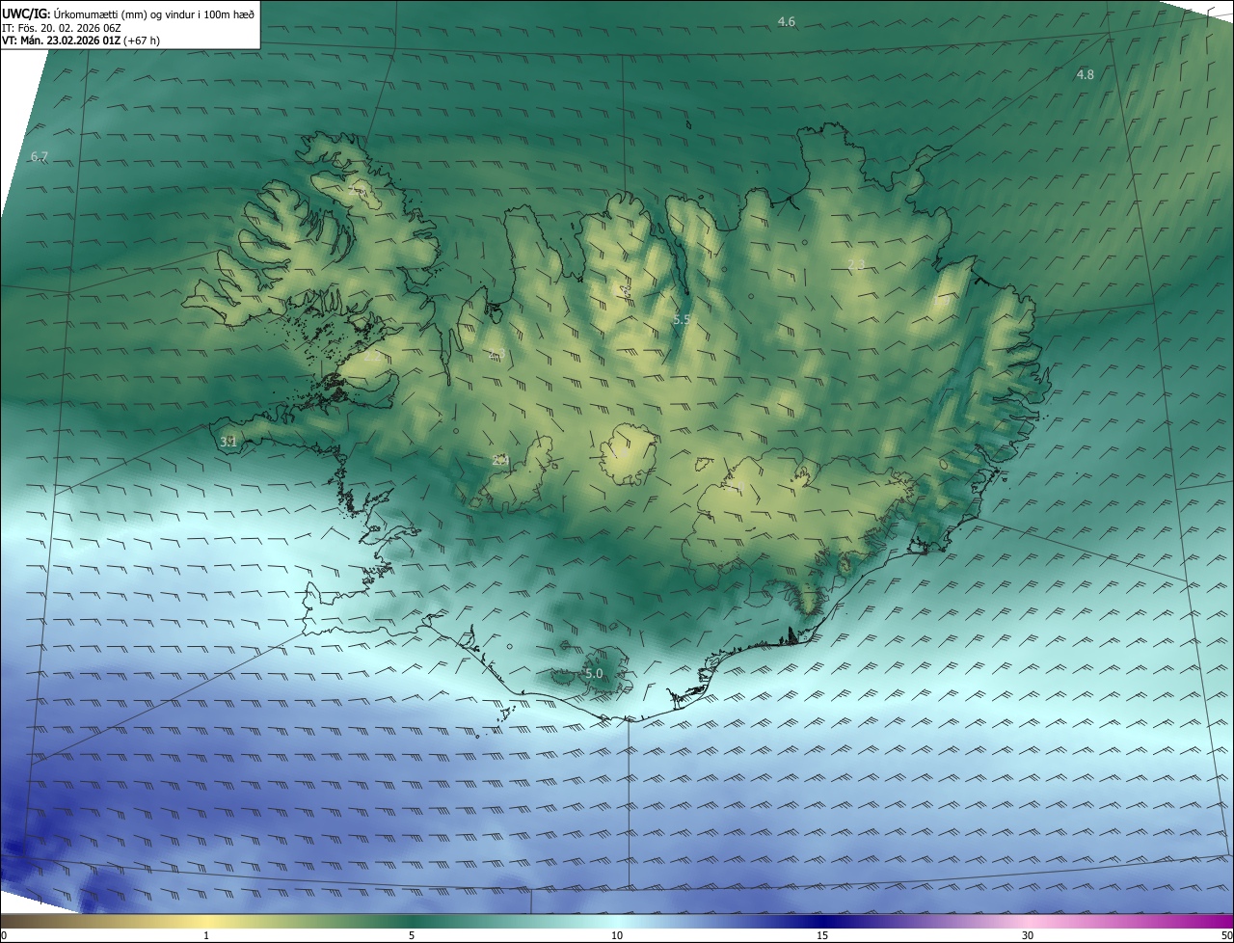
Task: Click the 10 tick label on the color scale
Action: 617,935
